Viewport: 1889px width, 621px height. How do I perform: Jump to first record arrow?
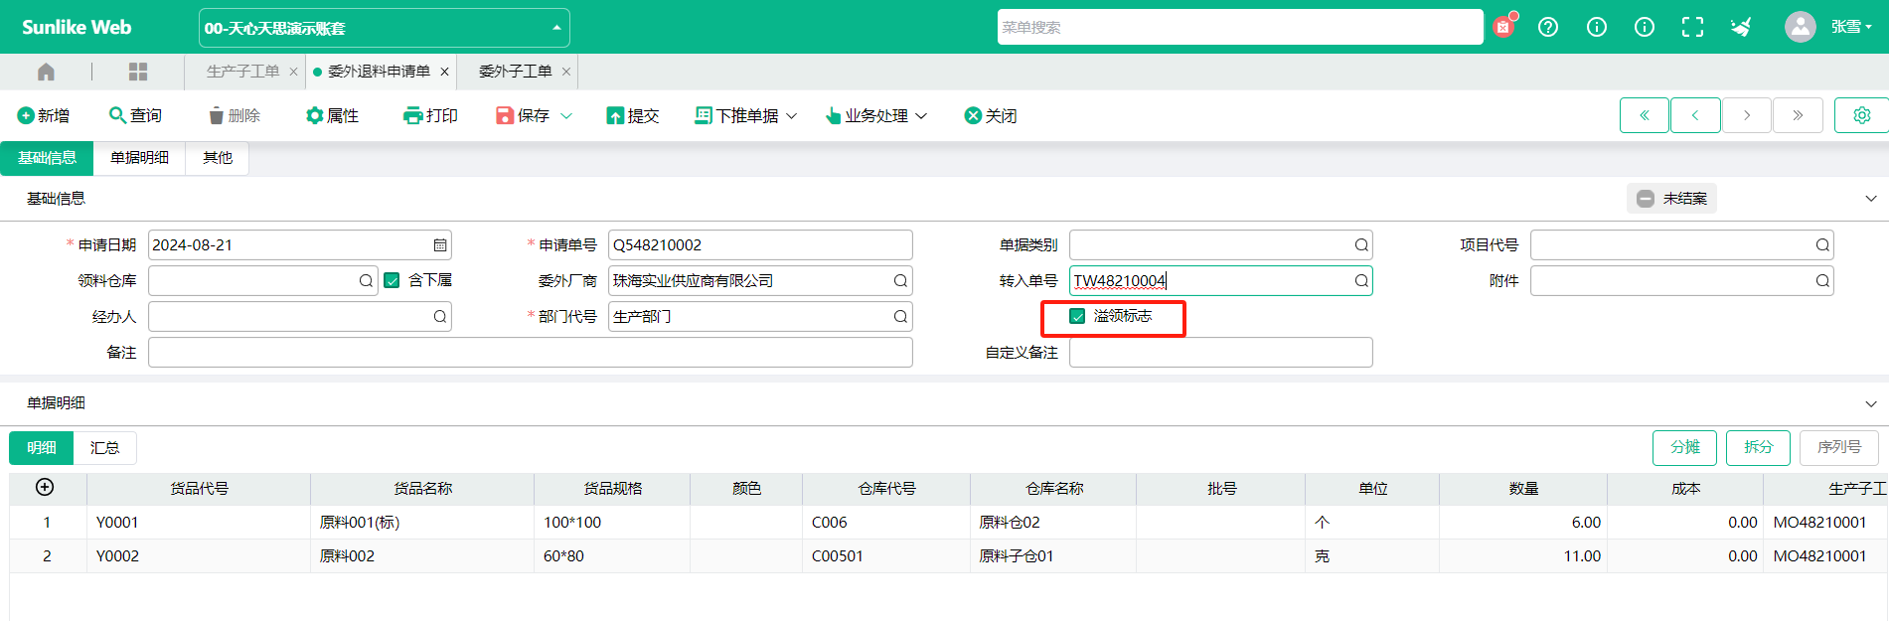tap(1645, 115)
